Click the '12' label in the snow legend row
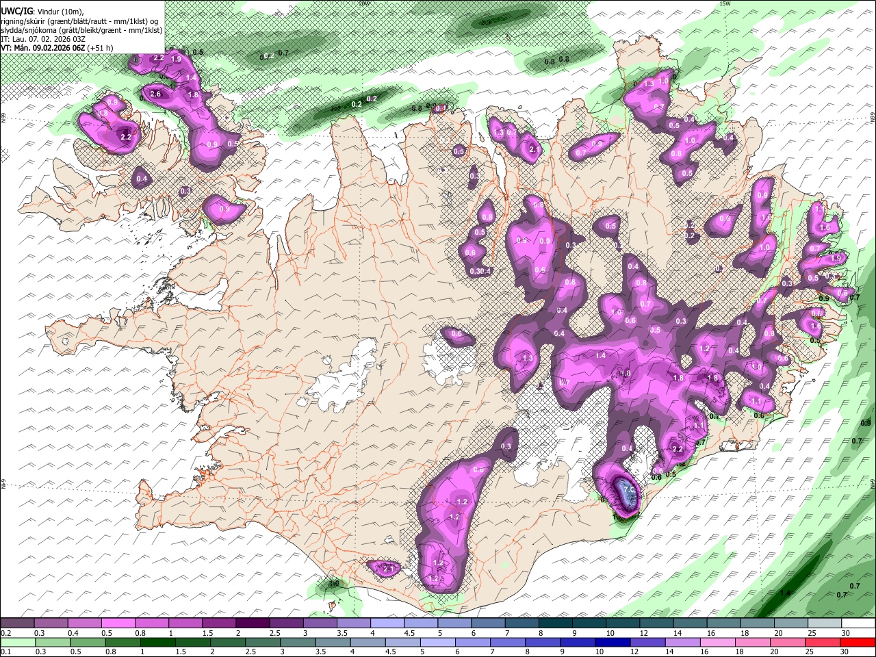 pos(644,633)
